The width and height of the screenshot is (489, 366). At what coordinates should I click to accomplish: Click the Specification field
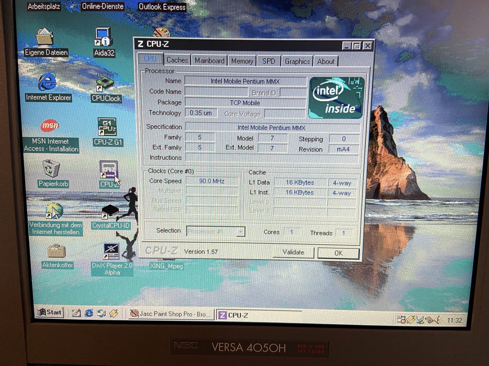pos(273,128)
